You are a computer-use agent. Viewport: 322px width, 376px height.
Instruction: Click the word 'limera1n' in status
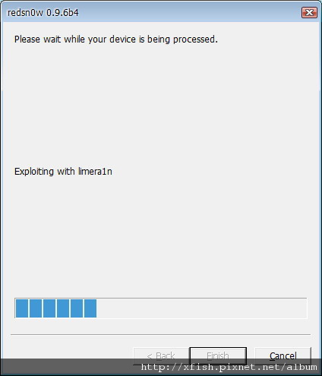click(x=95, y=172)
